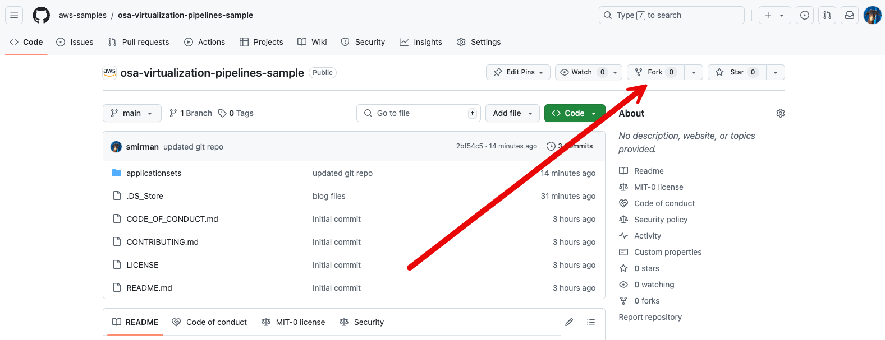Open CONTRIBUTING.md file
Screen dimensions: 885x340
pyautogui.click(x=162, y=242)
